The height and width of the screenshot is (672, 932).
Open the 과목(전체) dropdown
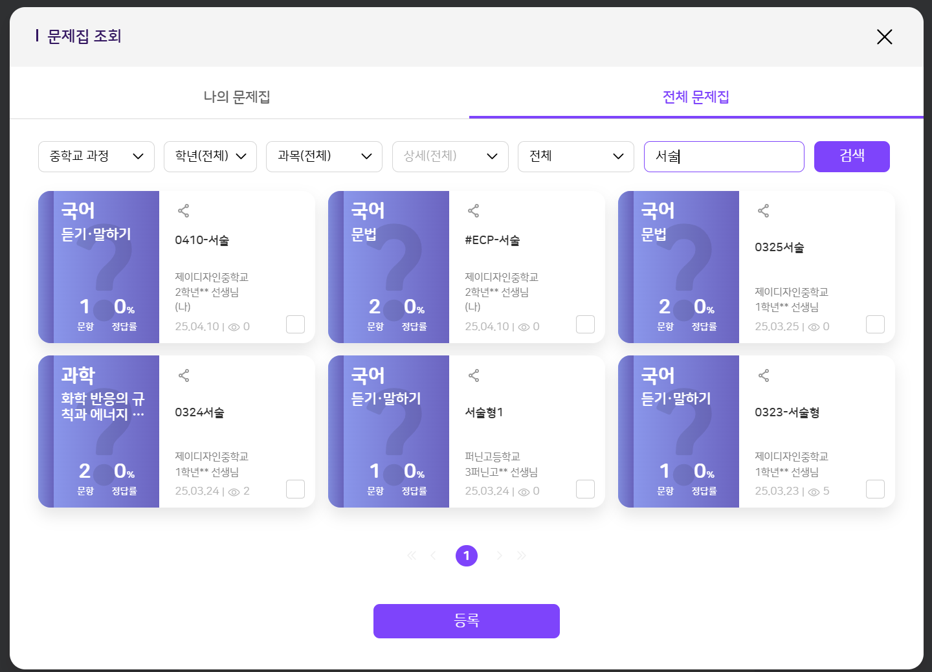click(x=324, y=157)
